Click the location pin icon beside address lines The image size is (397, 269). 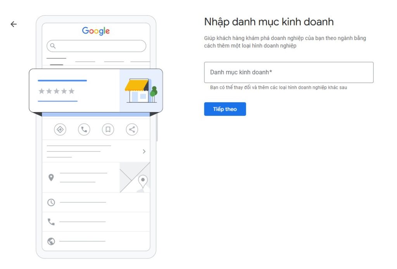click(51, 178)
